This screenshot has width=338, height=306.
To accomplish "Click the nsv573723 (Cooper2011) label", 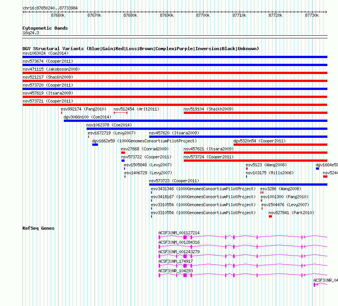I will [x=174, y=181].
